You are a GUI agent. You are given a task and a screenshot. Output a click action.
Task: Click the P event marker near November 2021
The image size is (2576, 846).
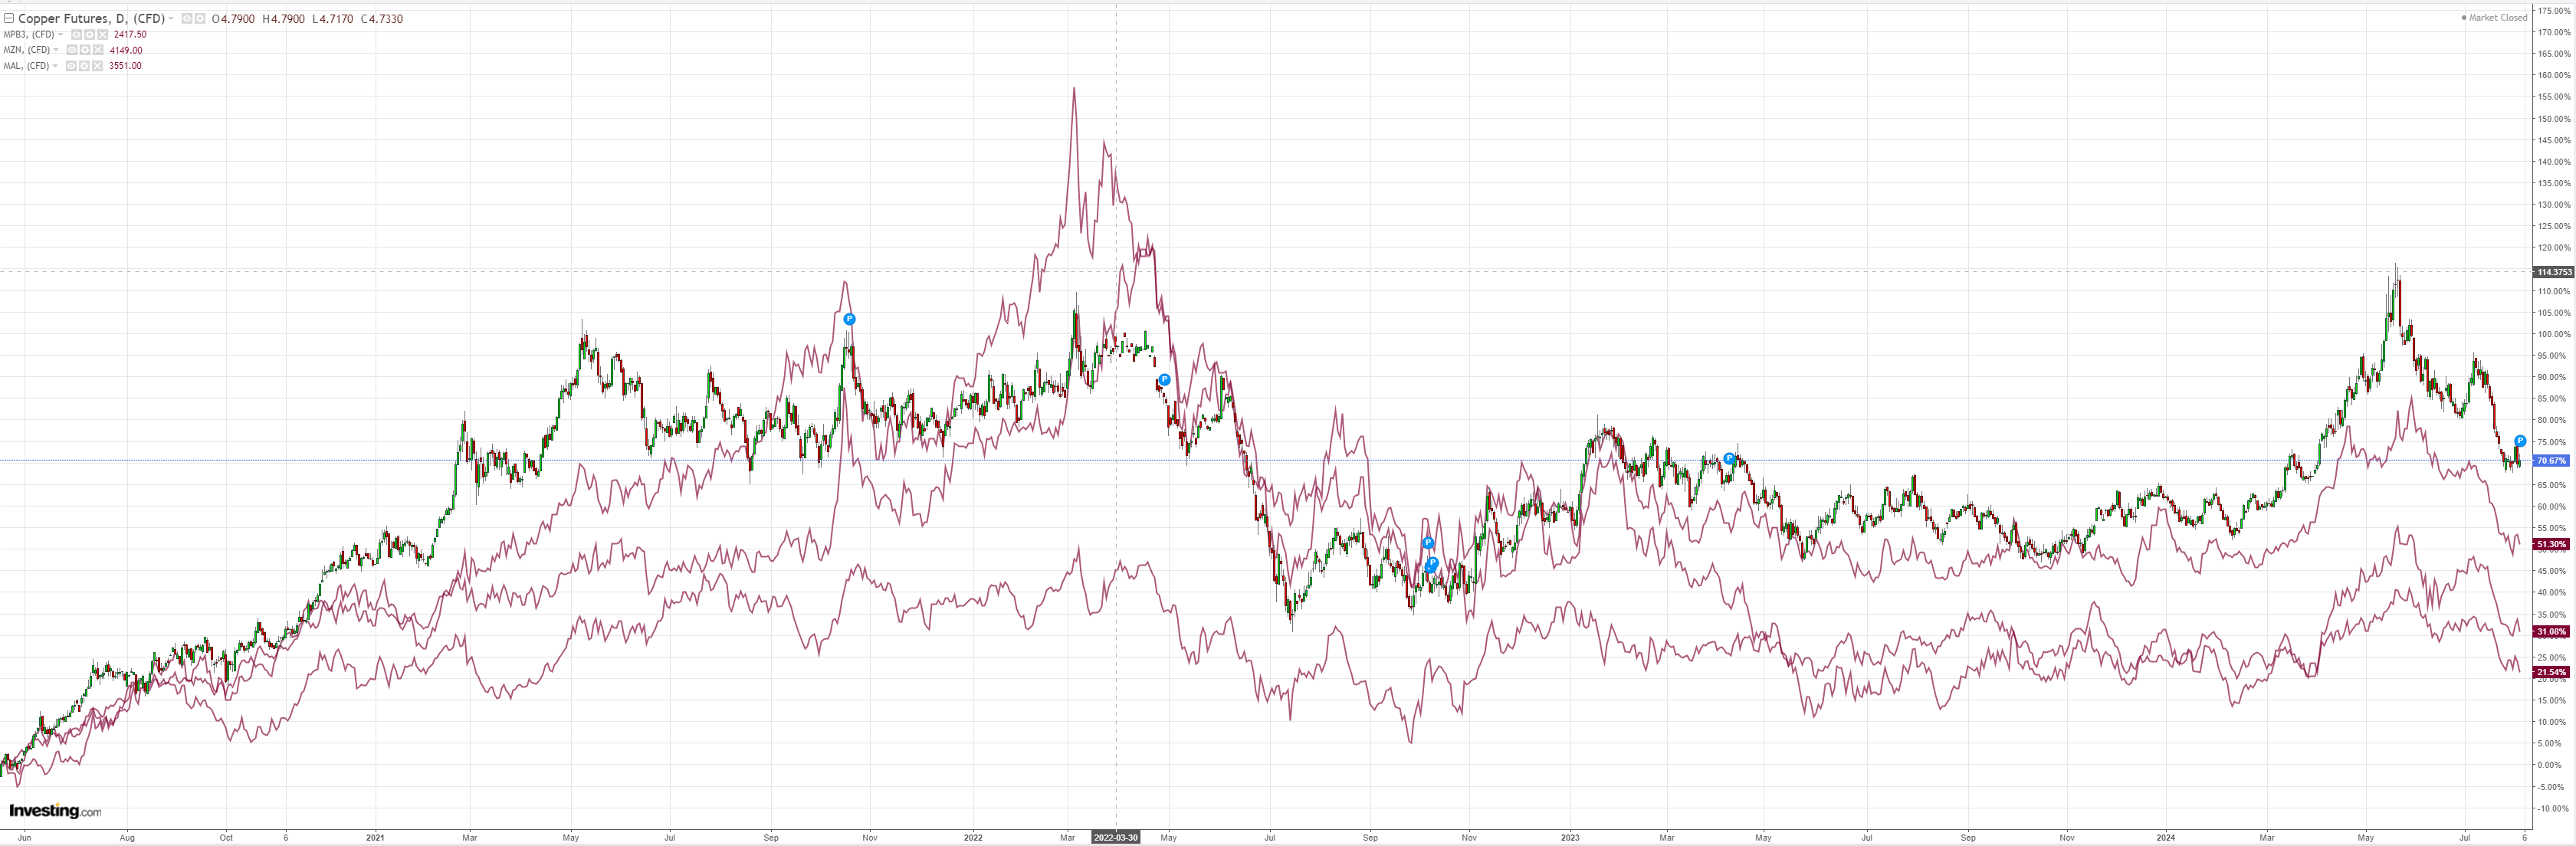point(849,319)
